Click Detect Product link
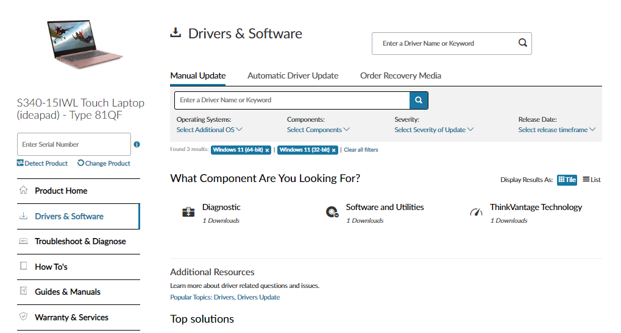 [42, 163]
